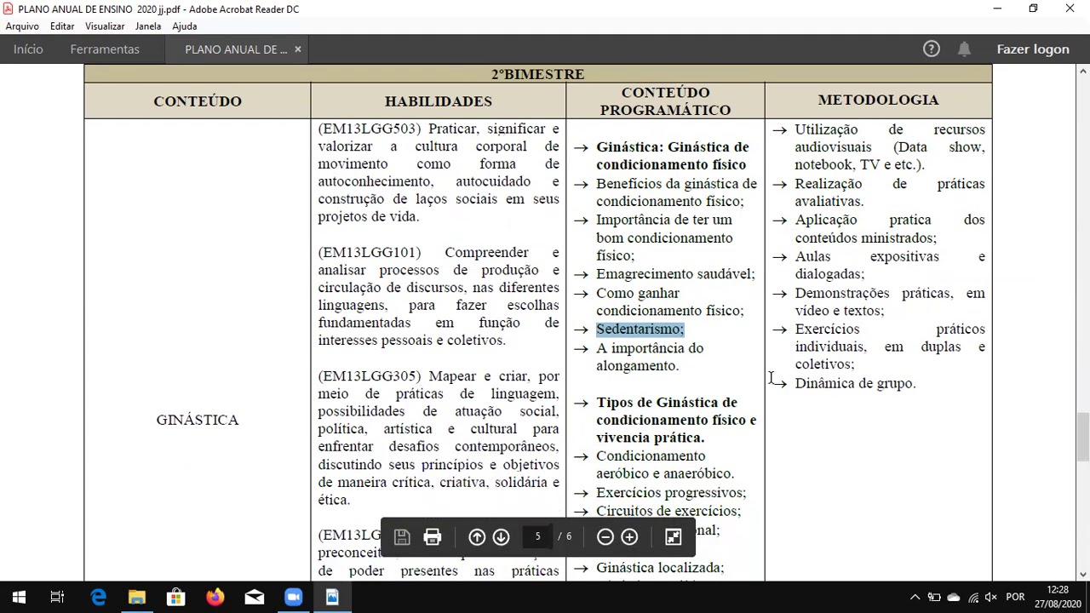Open Task View from the taskbar
The image size is (1090, 613).
tap(57, 597)
